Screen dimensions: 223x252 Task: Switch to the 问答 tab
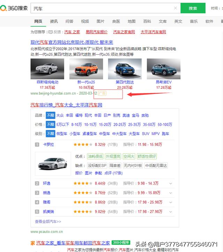pos(69,21)
